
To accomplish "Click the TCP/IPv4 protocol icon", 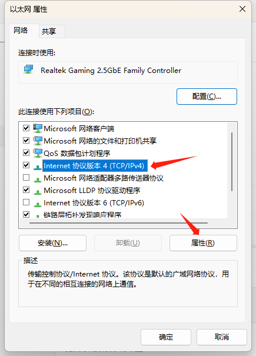I will 38,167.
